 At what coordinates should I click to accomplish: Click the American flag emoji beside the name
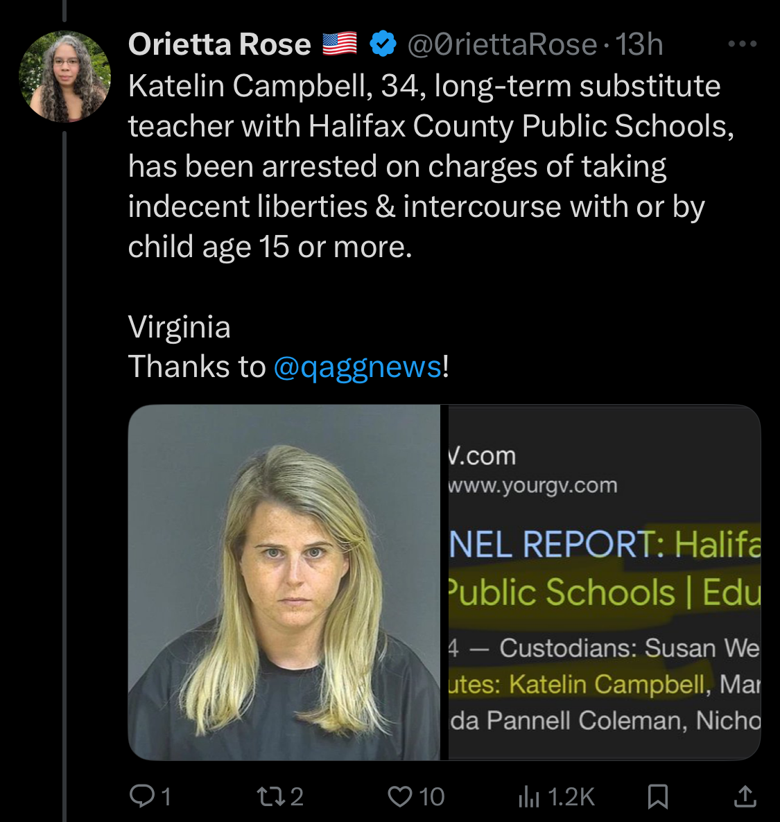click(x=340, y=44)
